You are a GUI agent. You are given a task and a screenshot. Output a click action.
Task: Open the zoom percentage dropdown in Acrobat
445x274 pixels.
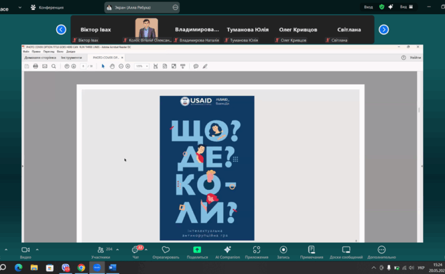tap(141, 66)
